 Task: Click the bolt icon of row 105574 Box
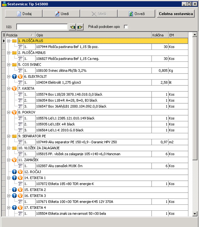[20, 94]
